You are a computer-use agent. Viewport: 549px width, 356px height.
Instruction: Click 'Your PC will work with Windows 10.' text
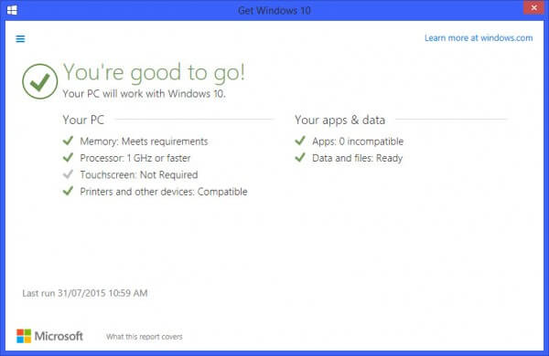coord(144,94)
